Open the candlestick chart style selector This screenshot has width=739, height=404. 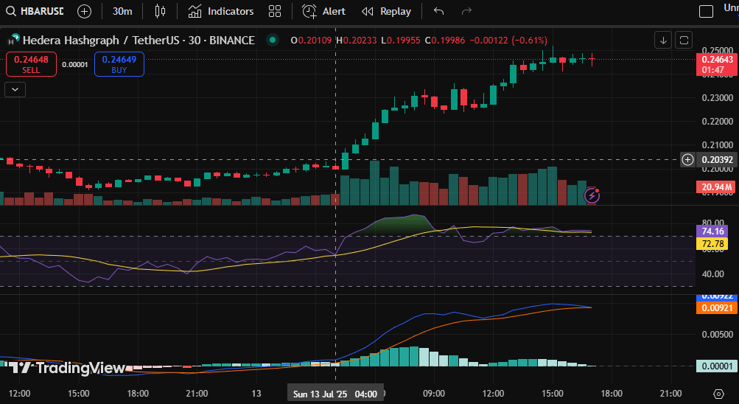point(161,12)
